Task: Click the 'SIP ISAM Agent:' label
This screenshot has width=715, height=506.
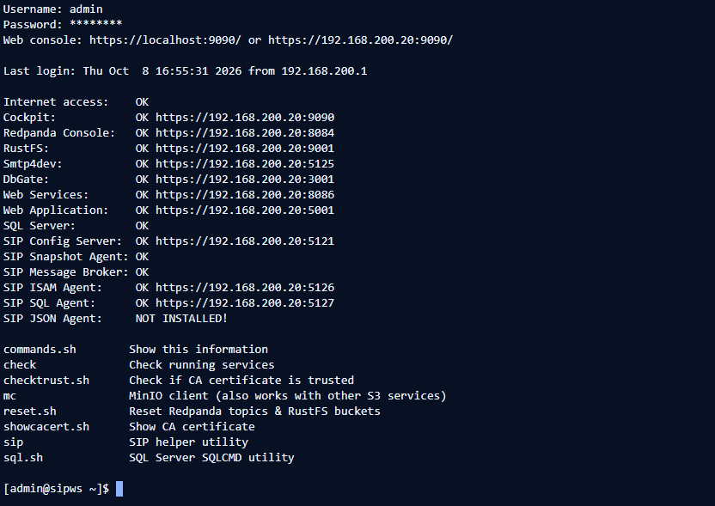Action: click(x=53, y=288)
